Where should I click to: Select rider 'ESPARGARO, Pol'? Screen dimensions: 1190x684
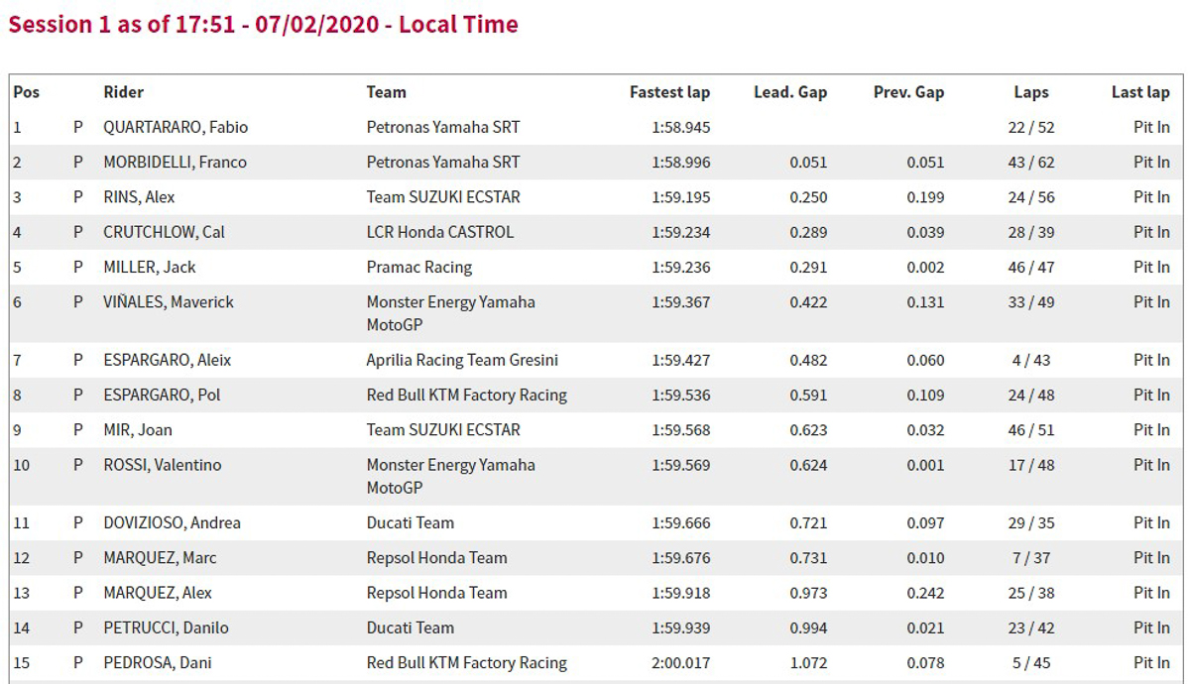coord(162,395)
